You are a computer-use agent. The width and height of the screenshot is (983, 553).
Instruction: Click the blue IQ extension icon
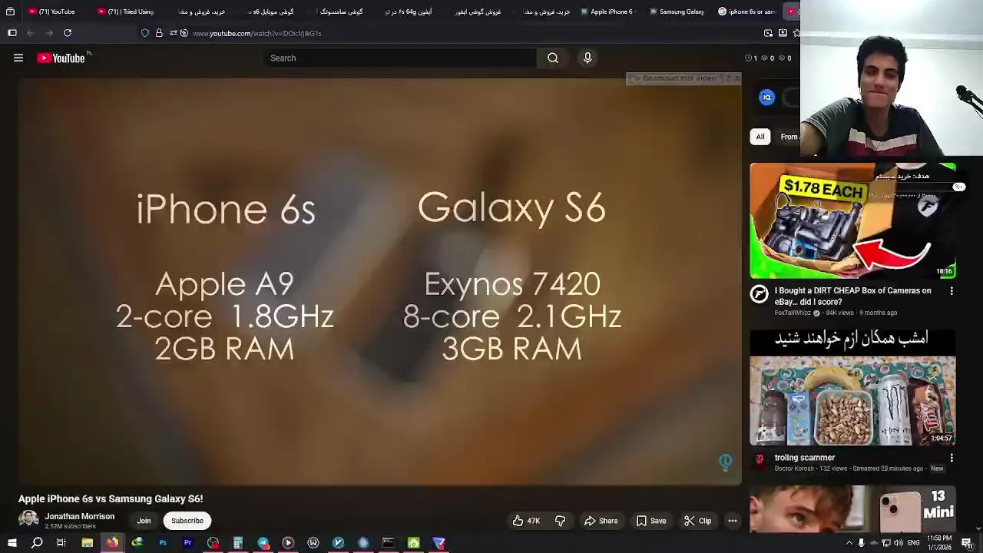tap(766, 98)
